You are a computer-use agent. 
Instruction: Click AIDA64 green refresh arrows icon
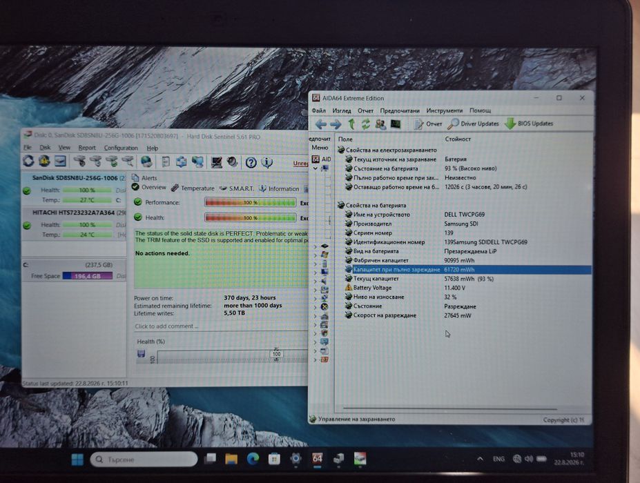(366, 124)
